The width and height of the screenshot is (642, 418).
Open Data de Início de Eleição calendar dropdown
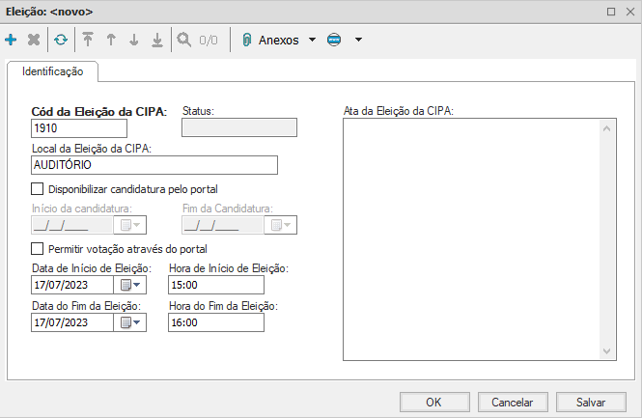[x=130, y=285]
